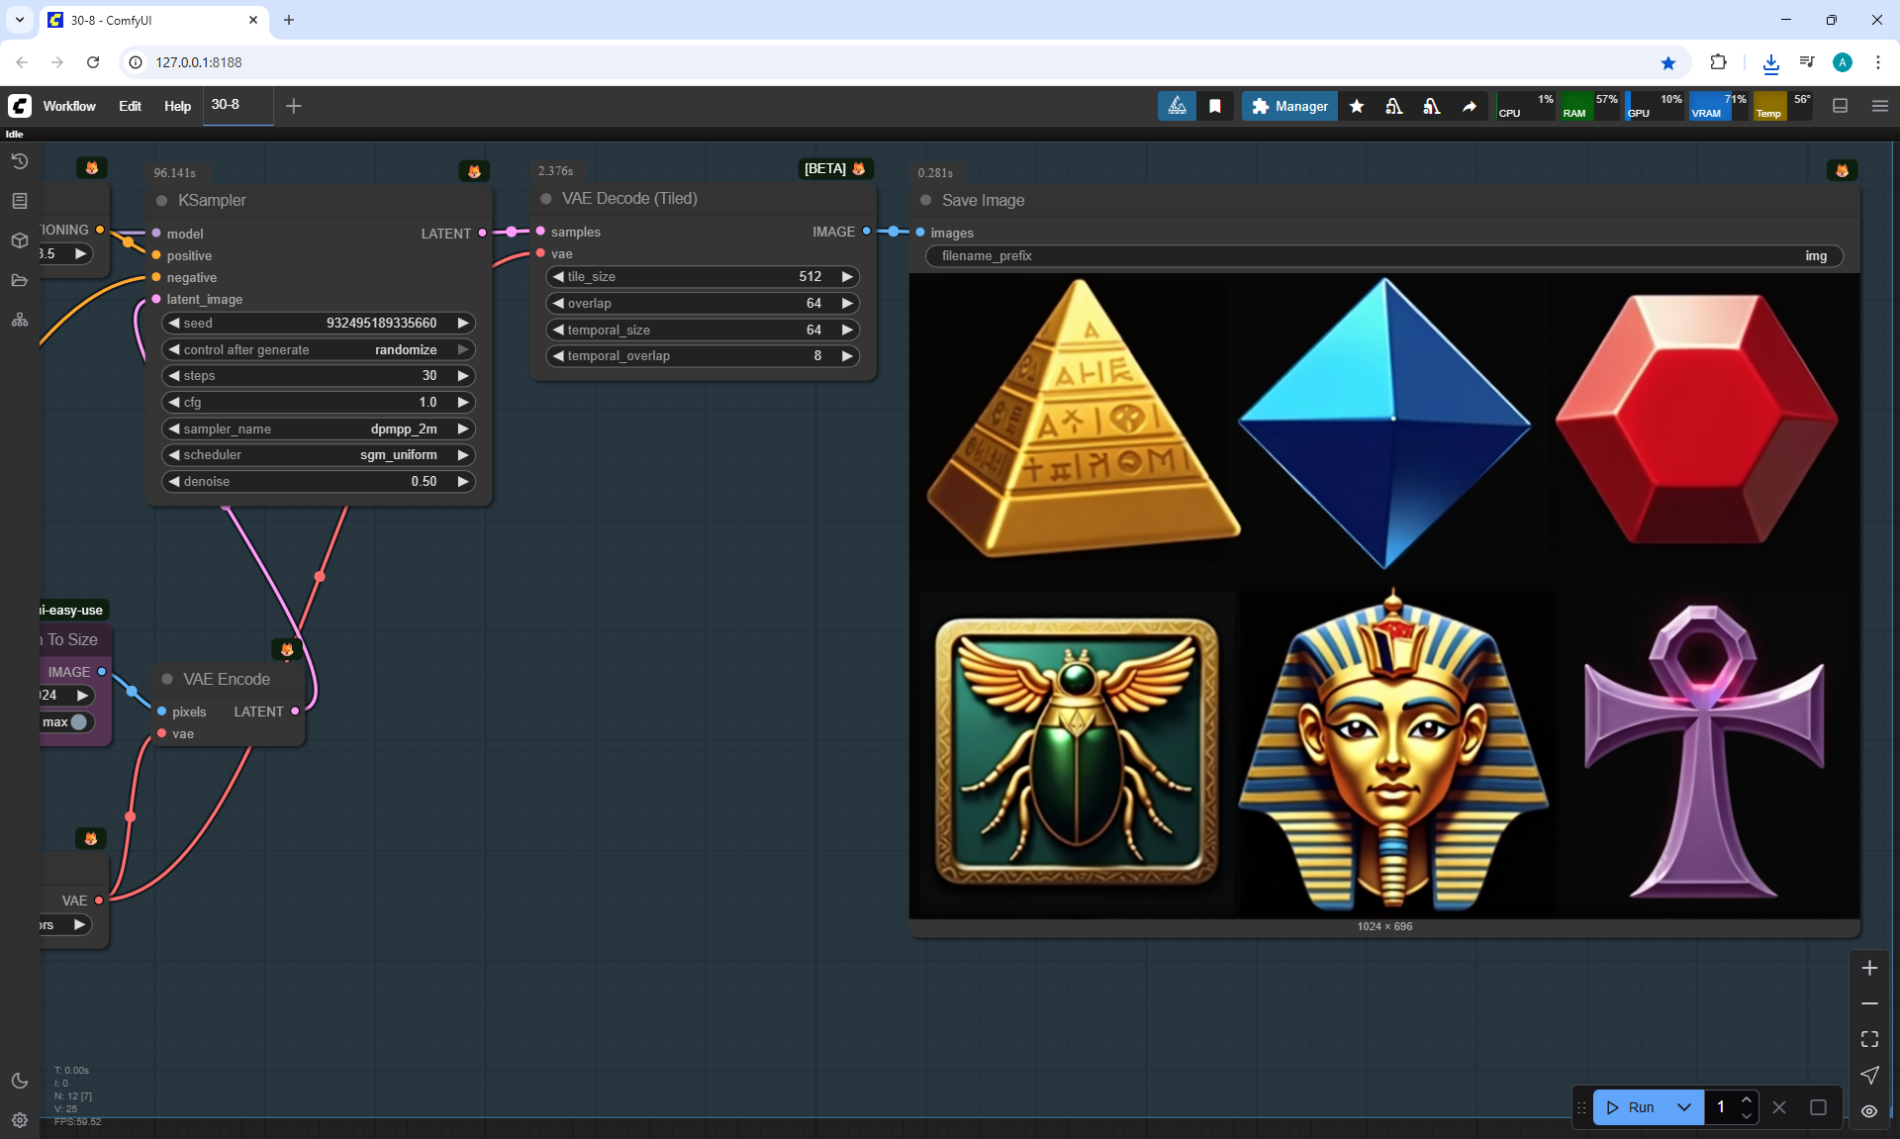Click the star favorites icon beside Manager
Image resolution: width=1900 pixels, height=1139 pixels.
click(x=1357, y=106)
